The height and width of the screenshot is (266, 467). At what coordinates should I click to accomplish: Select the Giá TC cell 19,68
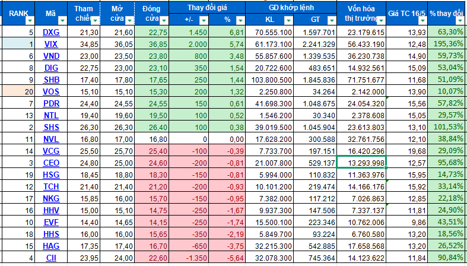click(x=407, y=151)
